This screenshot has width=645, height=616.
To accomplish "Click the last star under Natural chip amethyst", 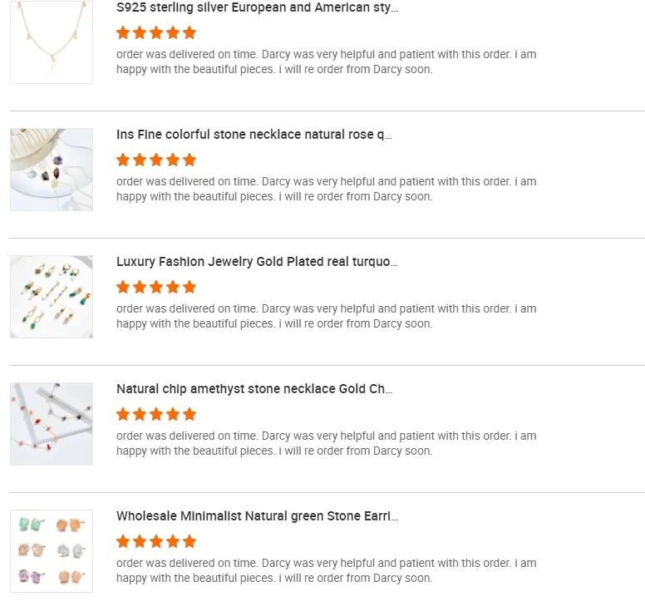I will coord(190,414).
